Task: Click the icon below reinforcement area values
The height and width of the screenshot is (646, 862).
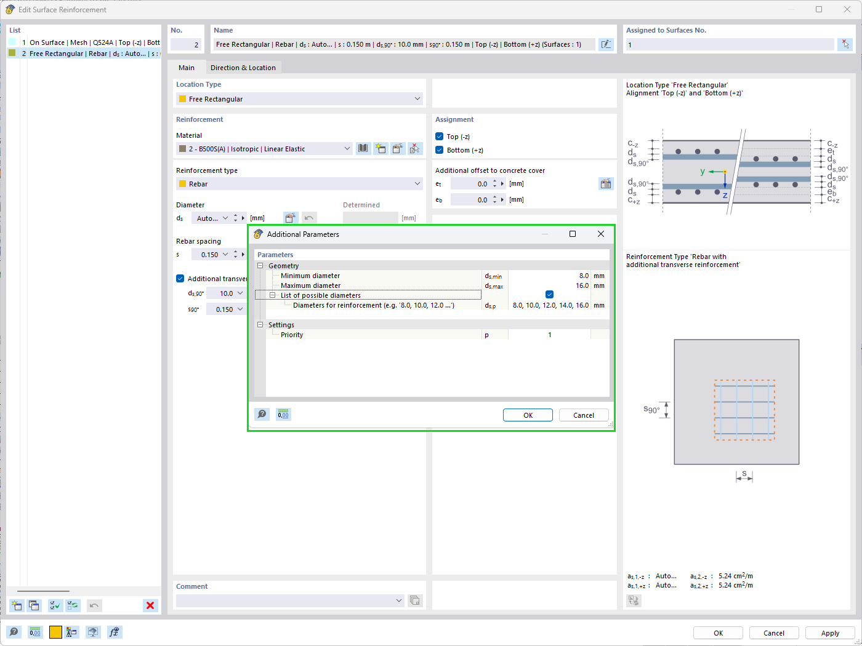Action: (634, 600)
